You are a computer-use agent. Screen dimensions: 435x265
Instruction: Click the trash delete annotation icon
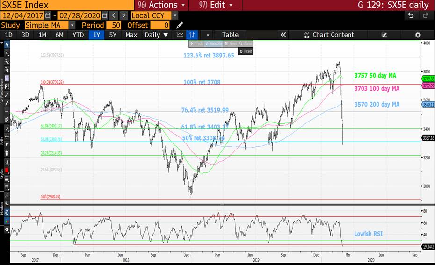(x=7, y=153)
